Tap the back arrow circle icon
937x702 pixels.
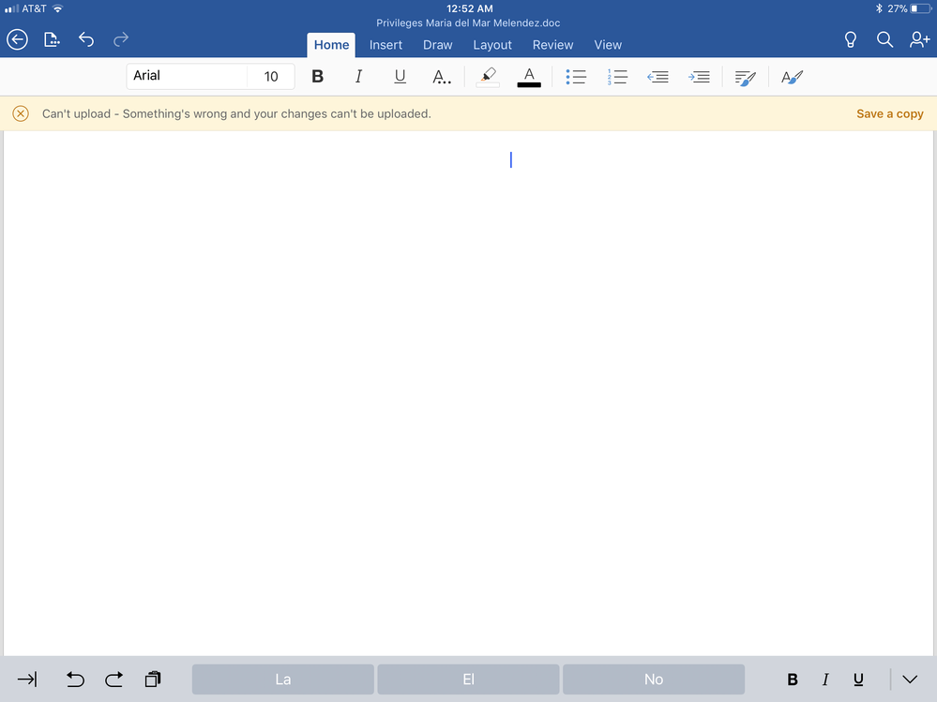pos(17,39)
